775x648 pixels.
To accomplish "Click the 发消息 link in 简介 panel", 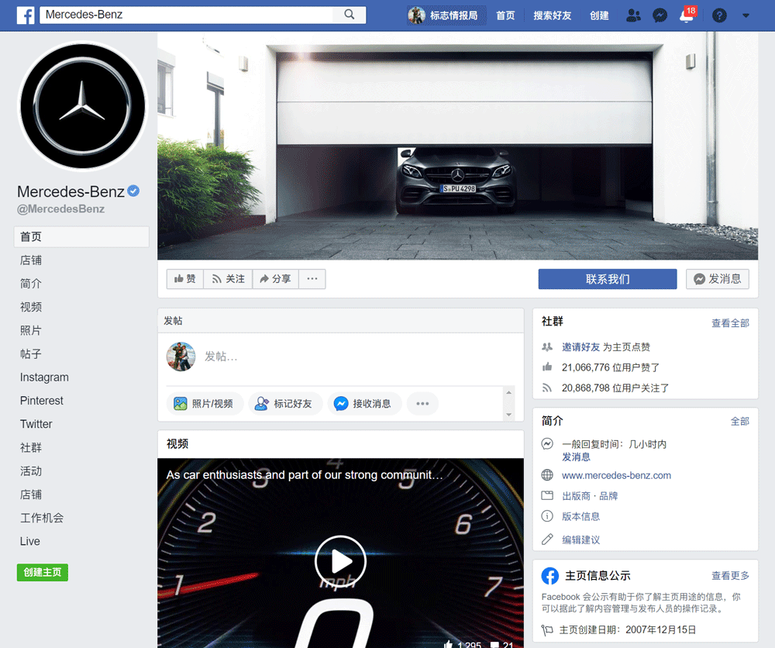I will [576, 457].
